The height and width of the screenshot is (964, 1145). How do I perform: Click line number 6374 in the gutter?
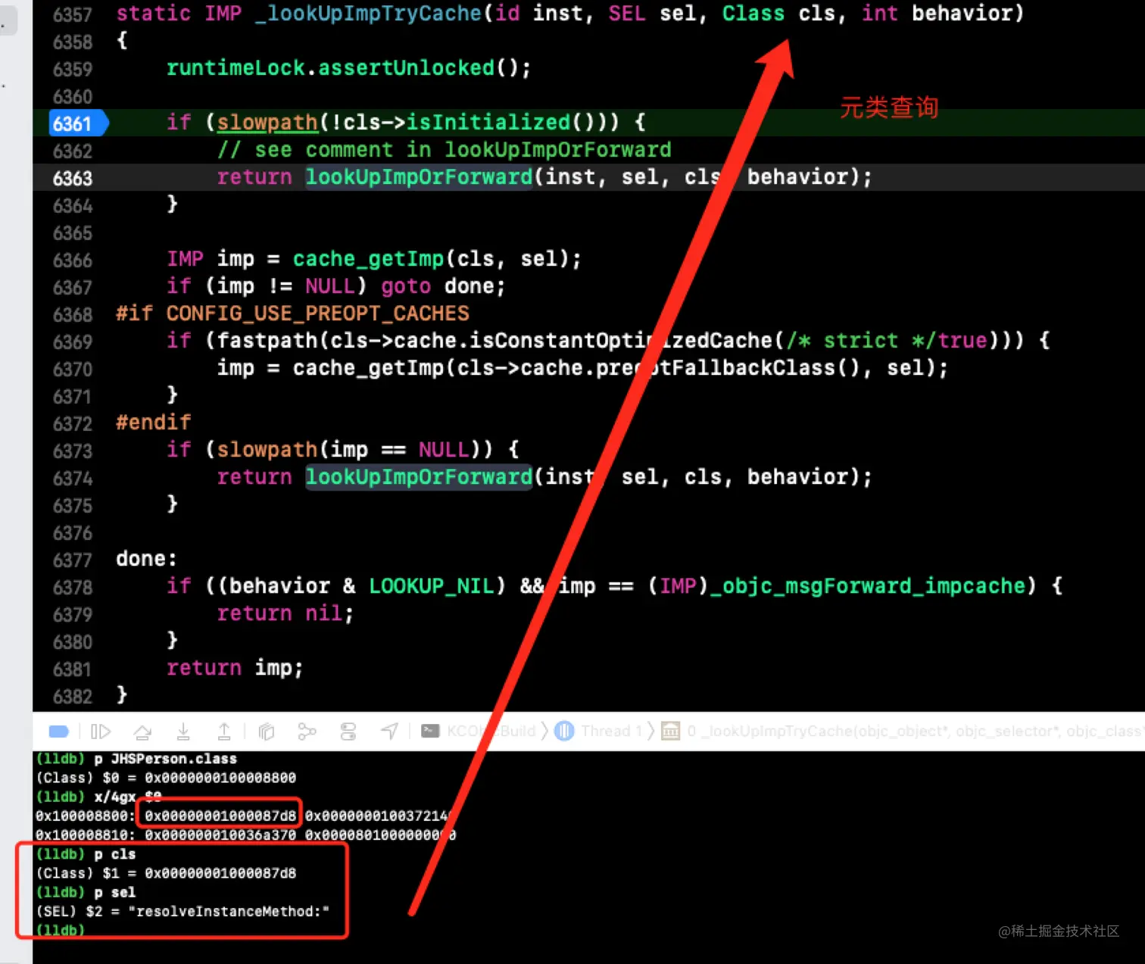[x=73, y=478]
